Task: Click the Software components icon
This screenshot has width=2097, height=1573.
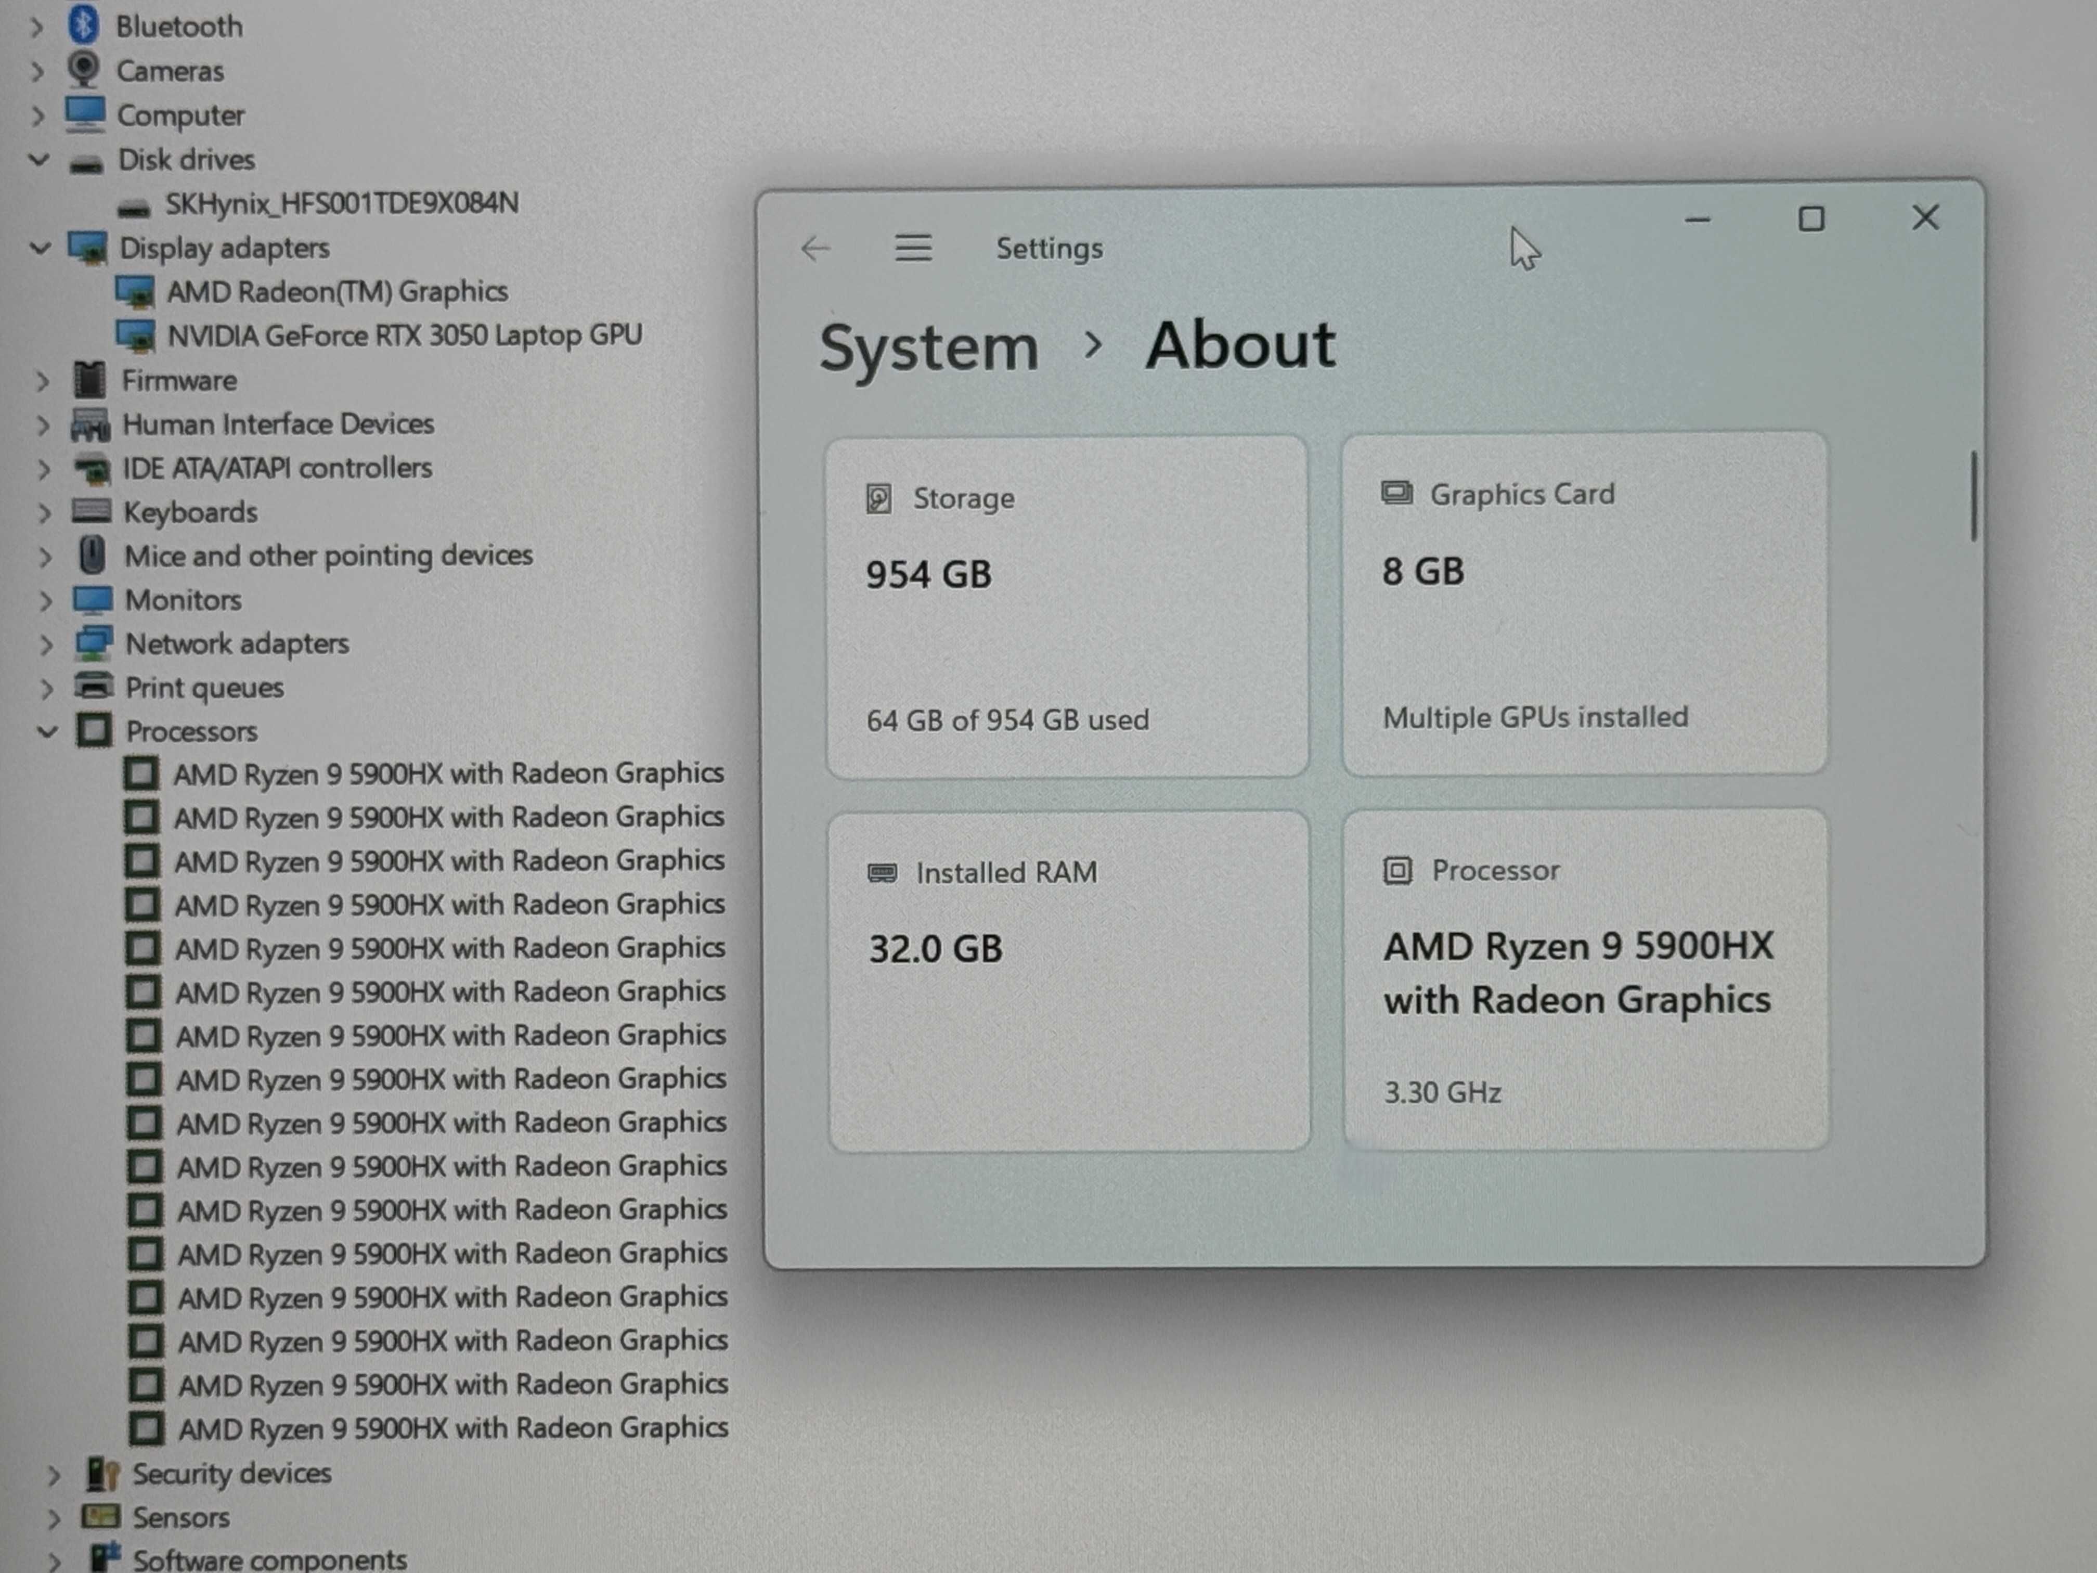Action: 105,1558
